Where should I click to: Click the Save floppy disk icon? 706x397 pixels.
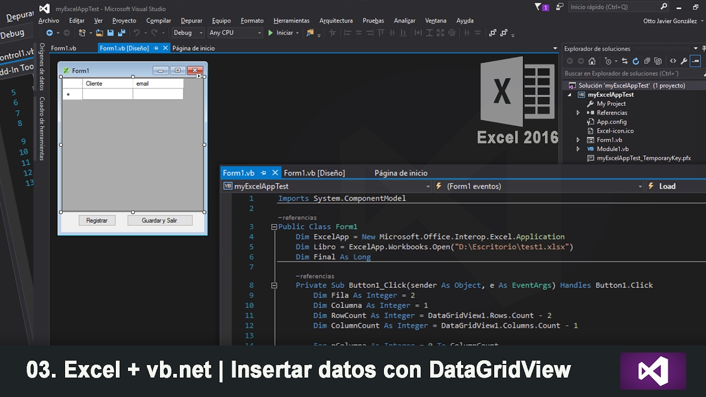coord(111,33)
